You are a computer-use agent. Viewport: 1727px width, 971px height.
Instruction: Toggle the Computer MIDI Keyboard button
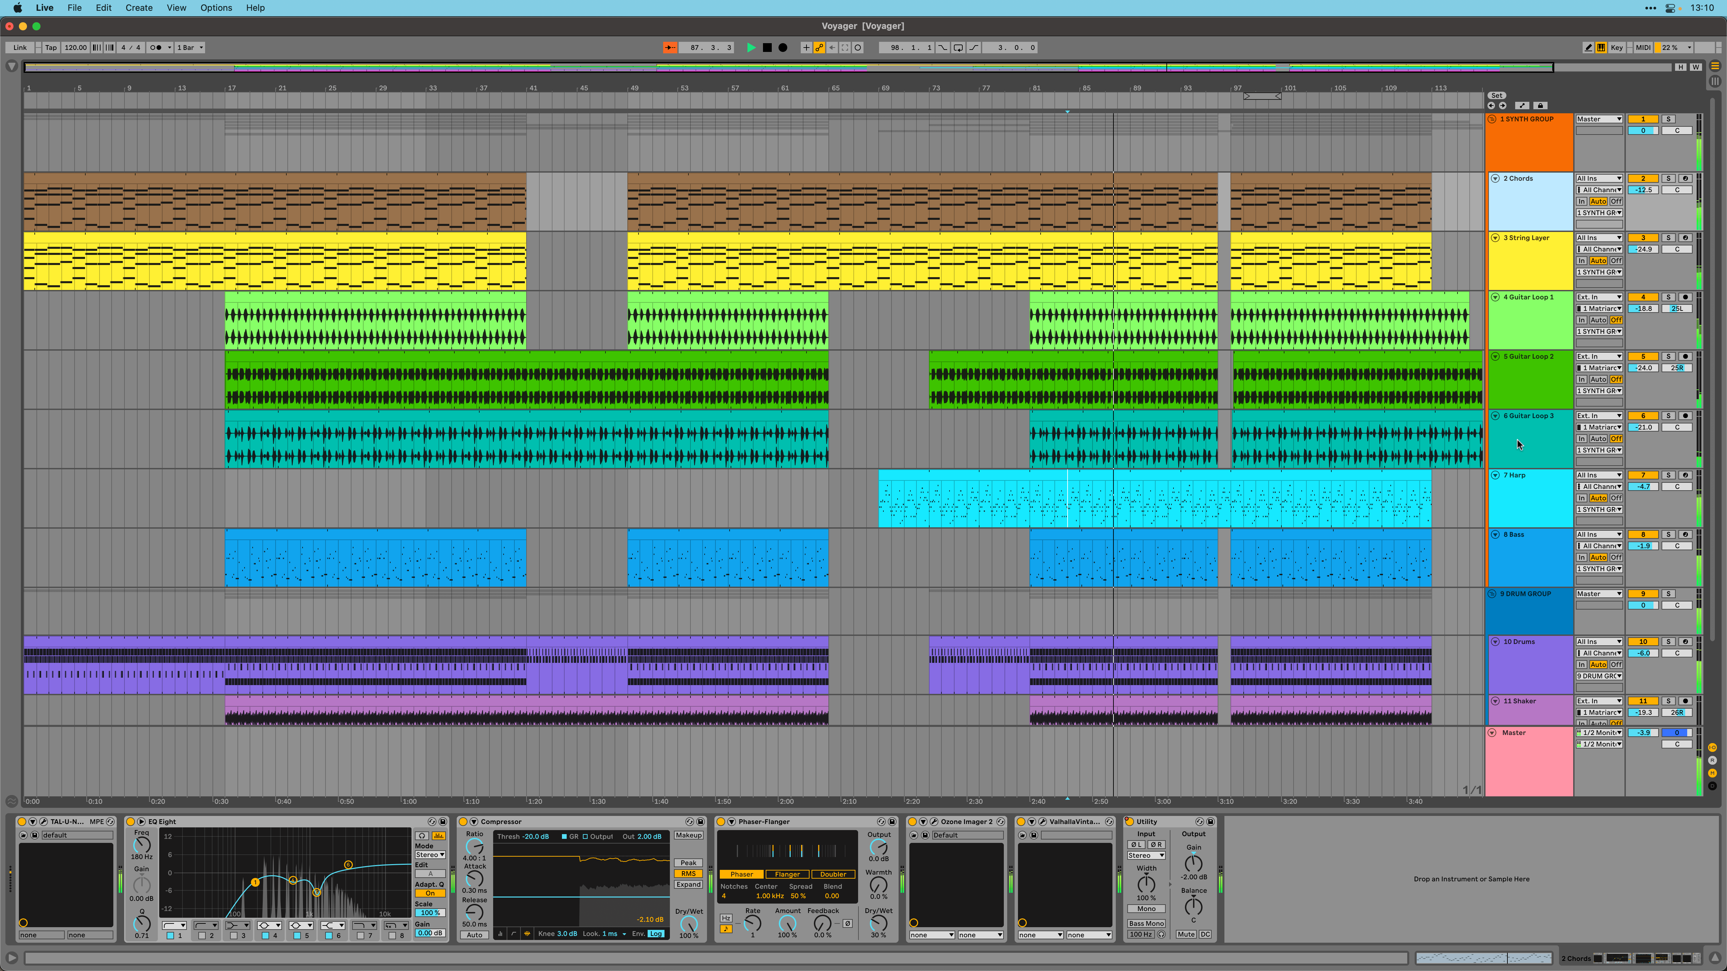[1601, 48]
